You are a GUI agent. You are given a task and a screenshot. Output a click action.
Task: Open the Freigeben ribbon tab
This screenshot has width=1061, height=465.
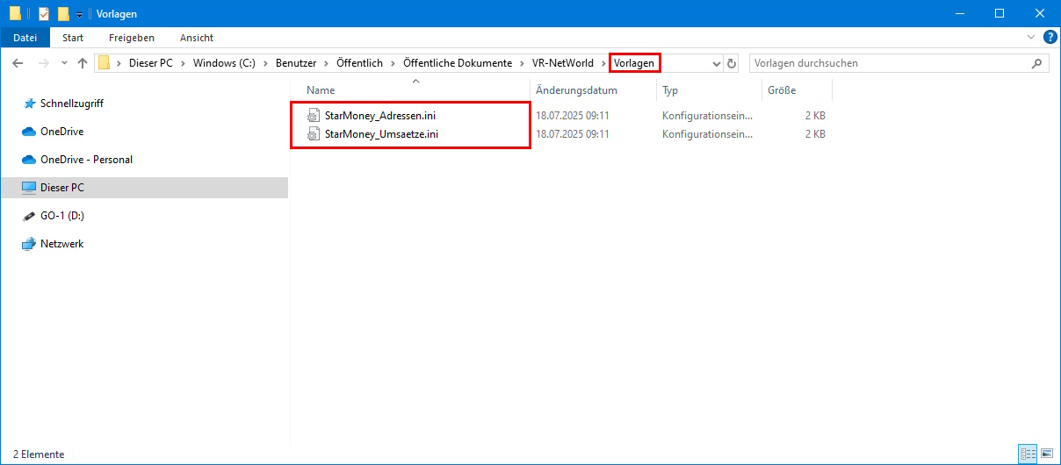coord(132,38)
